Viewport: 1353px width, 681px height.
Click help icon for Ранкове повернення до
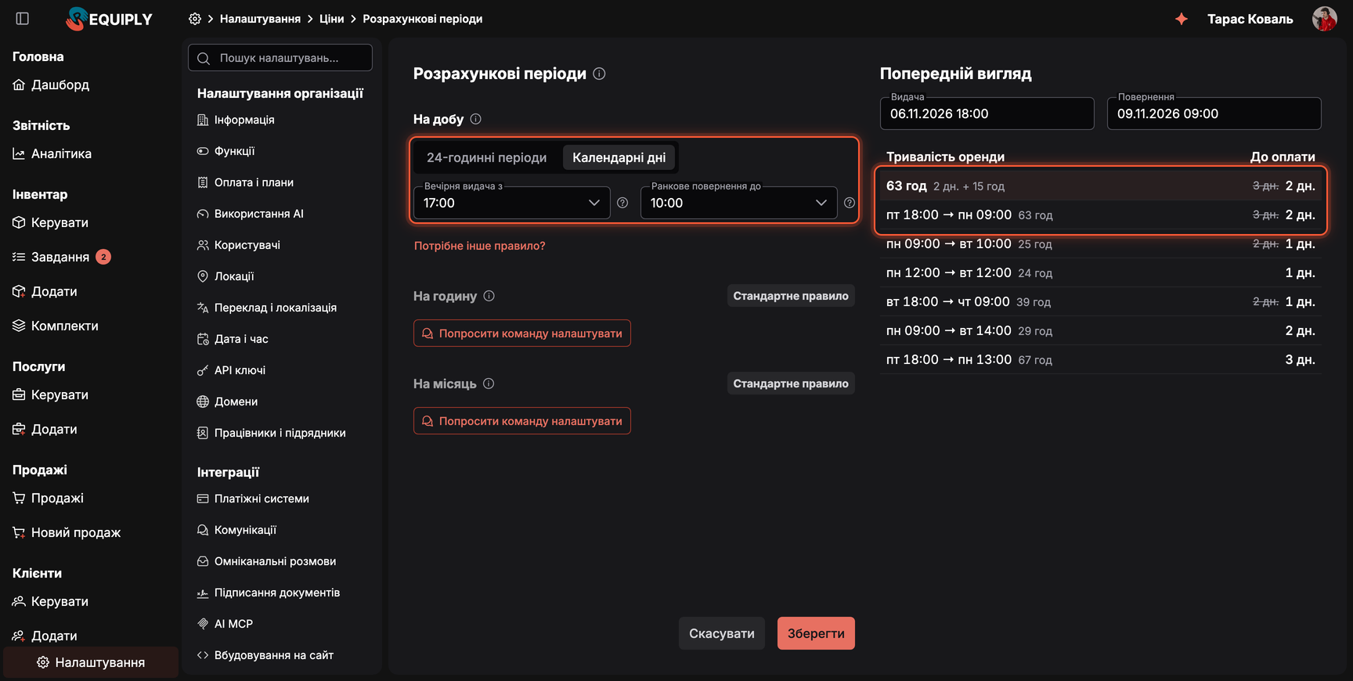coord(850,203)
